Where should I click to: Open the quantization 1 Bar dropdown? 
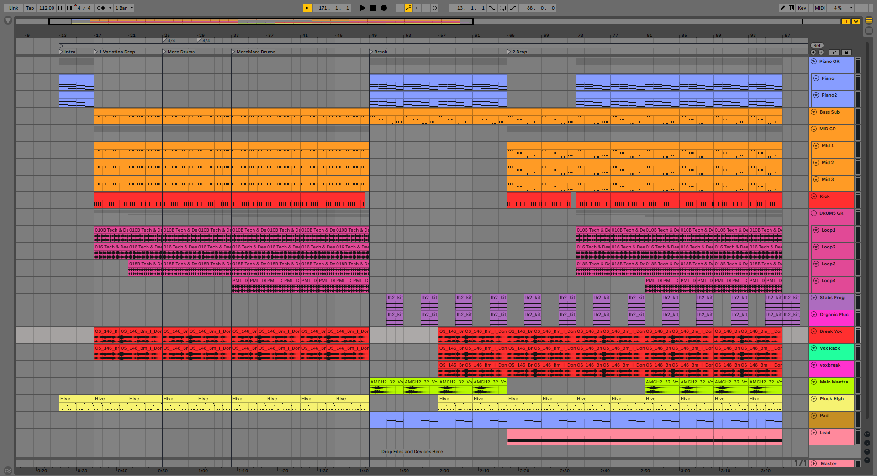point(124,8)
